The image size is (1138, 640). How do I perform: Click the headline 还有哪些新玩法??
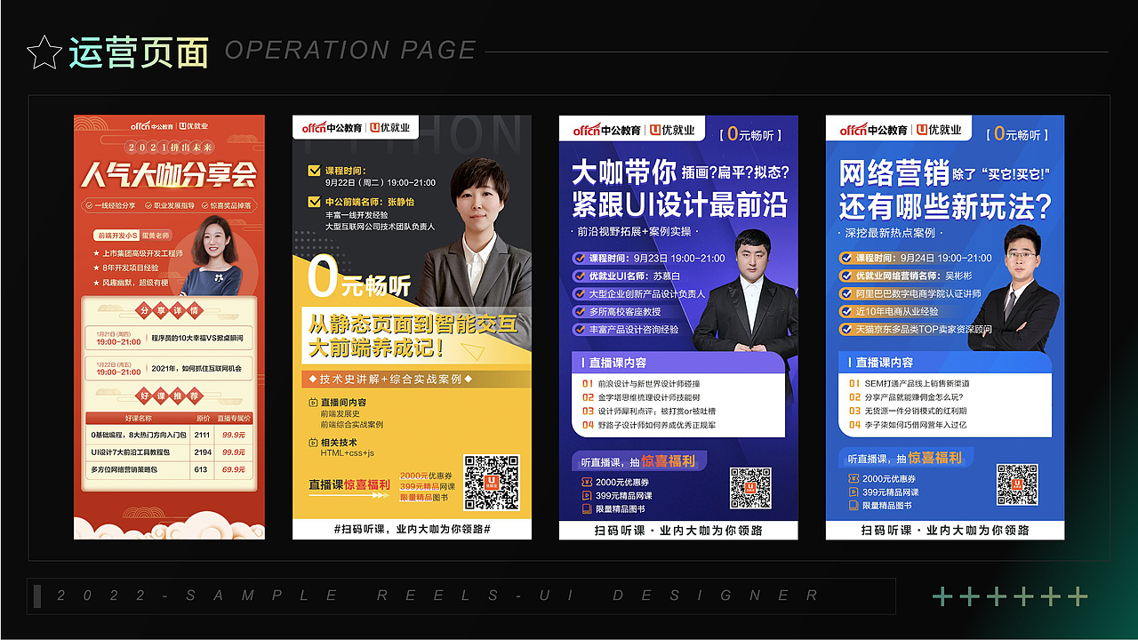[945, 206]
